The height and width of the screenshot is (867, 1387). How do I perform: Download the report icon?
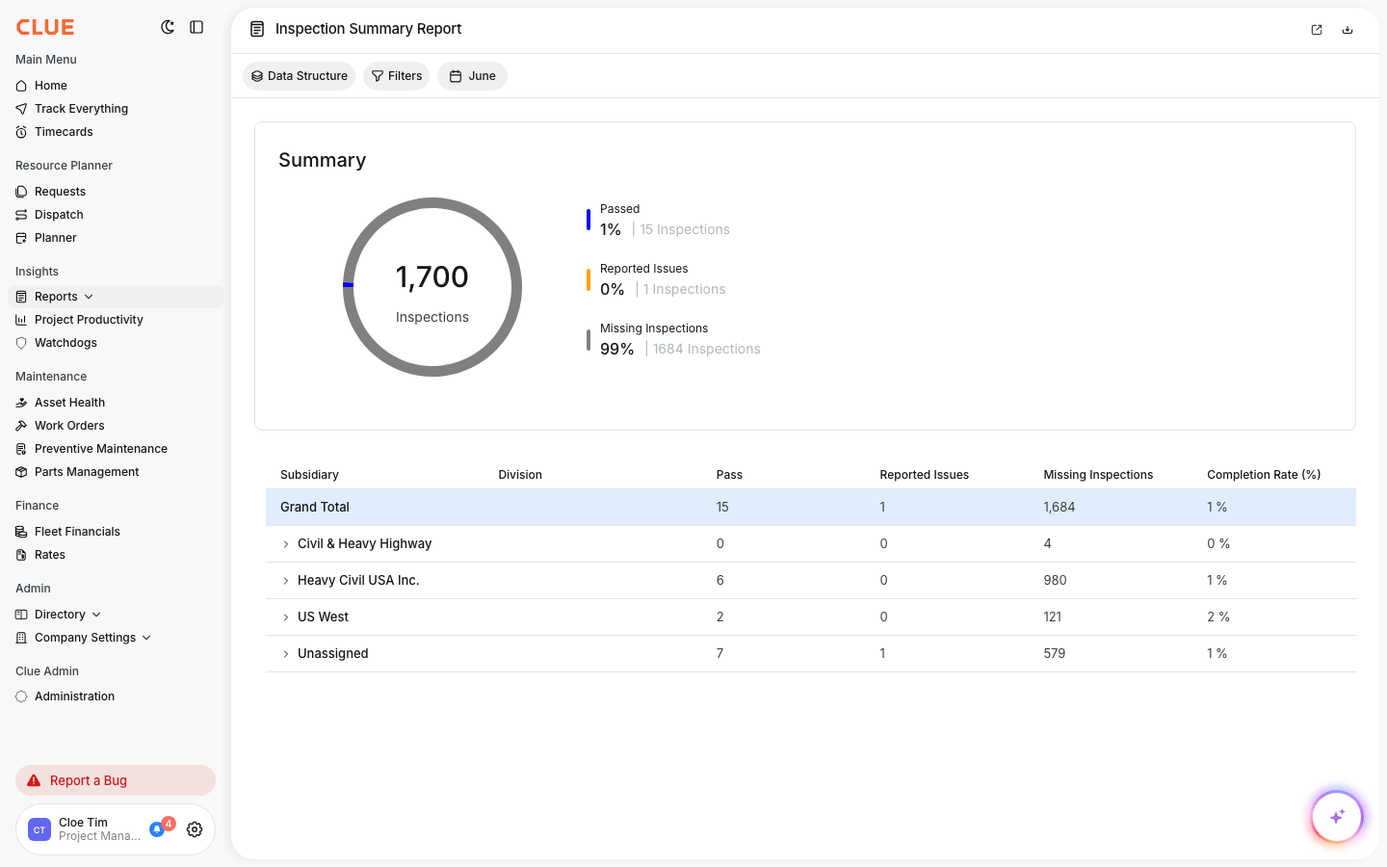(x=1348, y=30)
